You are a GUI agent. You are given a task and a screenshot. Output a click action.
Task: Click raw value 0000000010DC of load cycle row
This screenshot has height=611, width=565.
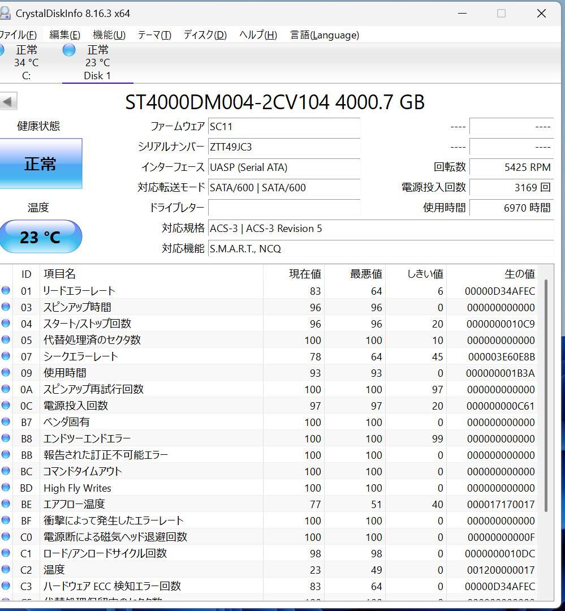[x=499, y=554]
